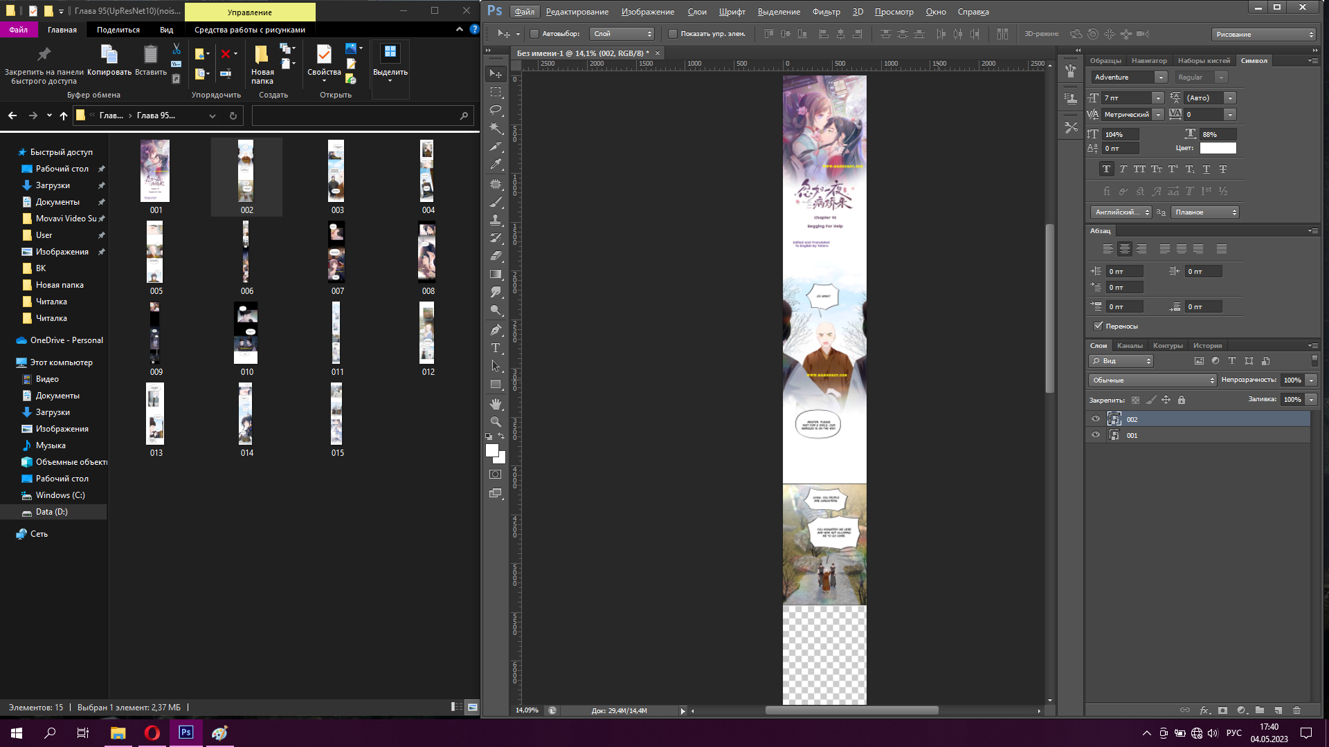Select the Pen tool

496,330
